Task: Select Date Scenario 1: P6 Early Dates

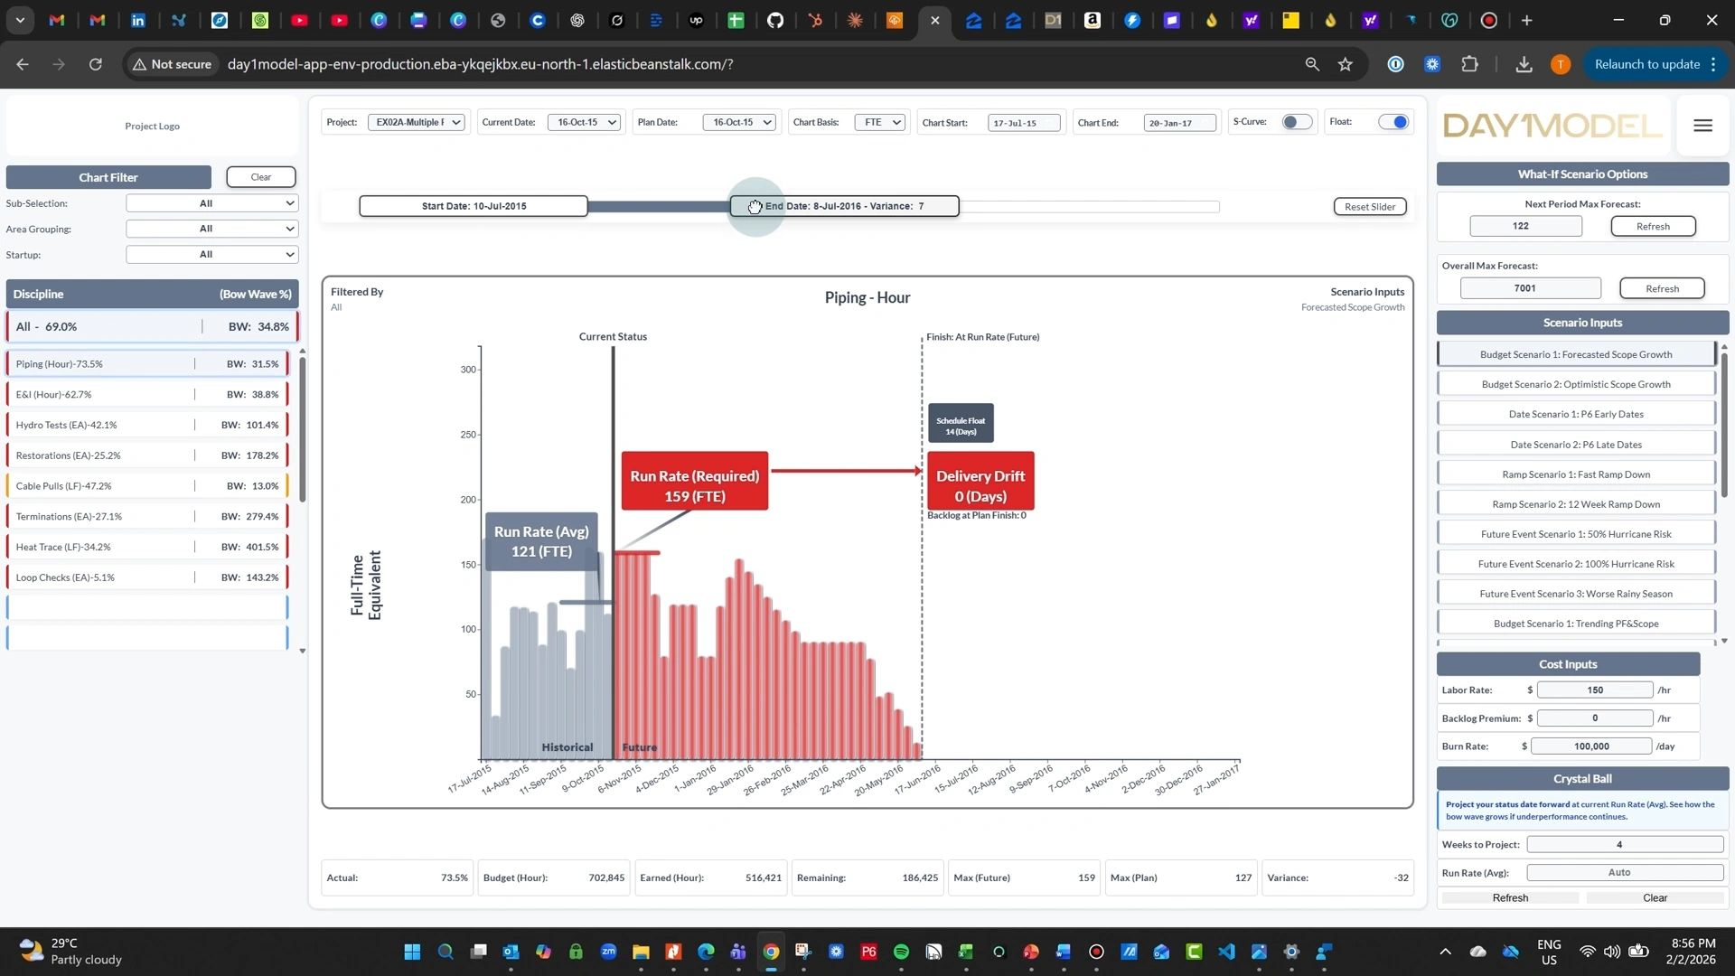Action: (x=1575, y=414)
